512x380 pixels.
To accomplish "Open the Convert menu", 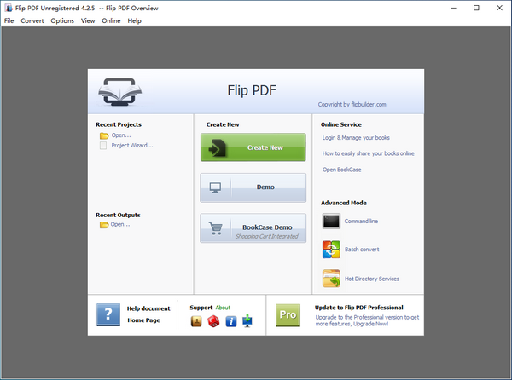I will 32,20.
